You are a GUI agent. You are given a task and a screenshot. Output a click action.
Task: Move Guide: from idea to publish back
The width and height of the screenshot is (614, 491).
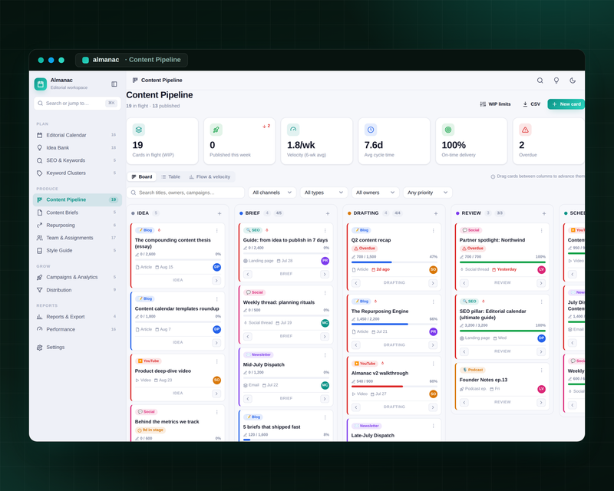(x=247, y=274)
